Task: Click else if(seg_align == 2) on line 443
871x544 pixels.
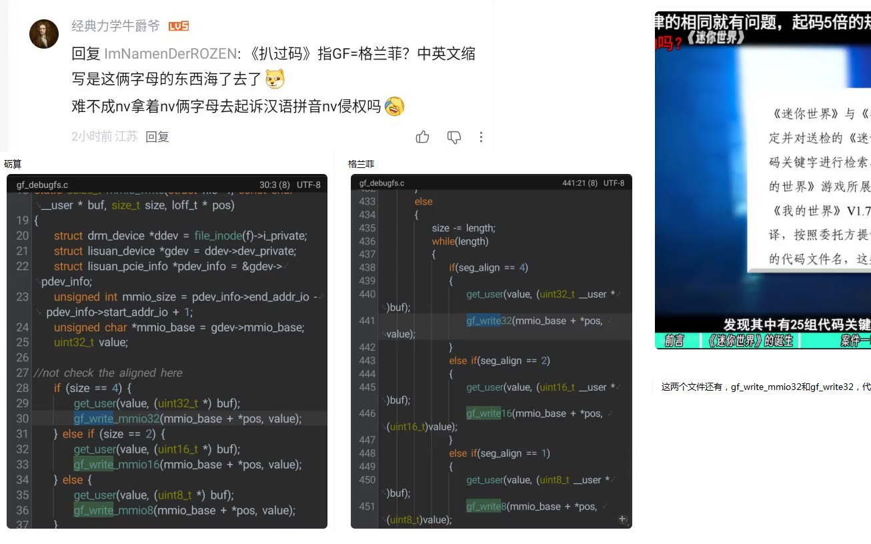Action: coord(499,361)
